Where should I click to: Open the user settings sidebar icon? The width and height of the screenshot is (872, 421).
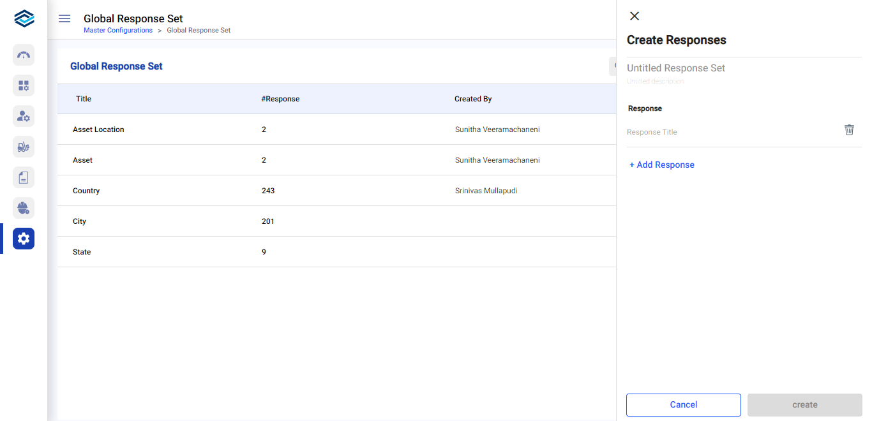point(24,116)
